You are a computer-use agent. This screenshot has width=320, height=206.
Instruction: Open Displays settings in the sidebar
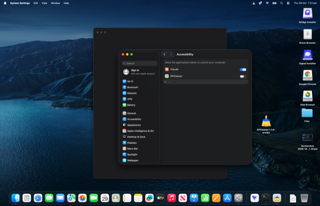[130, 143]
